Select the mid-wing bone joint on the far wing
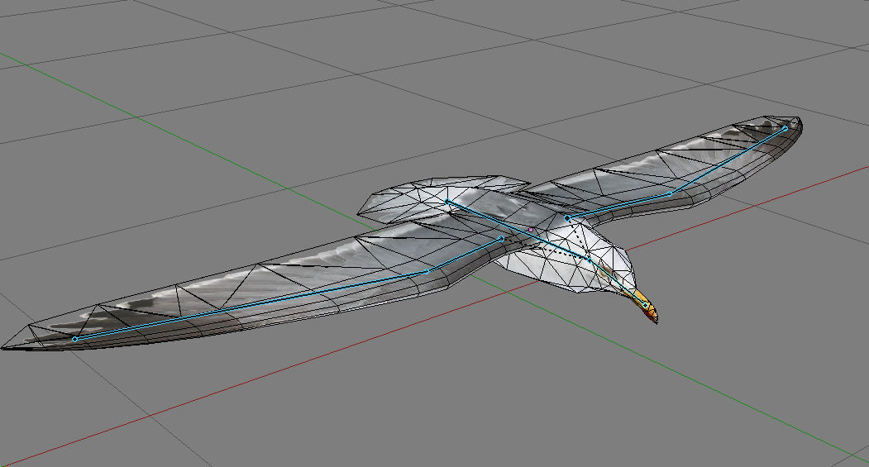The image size is (869, 467). (670, 193)
